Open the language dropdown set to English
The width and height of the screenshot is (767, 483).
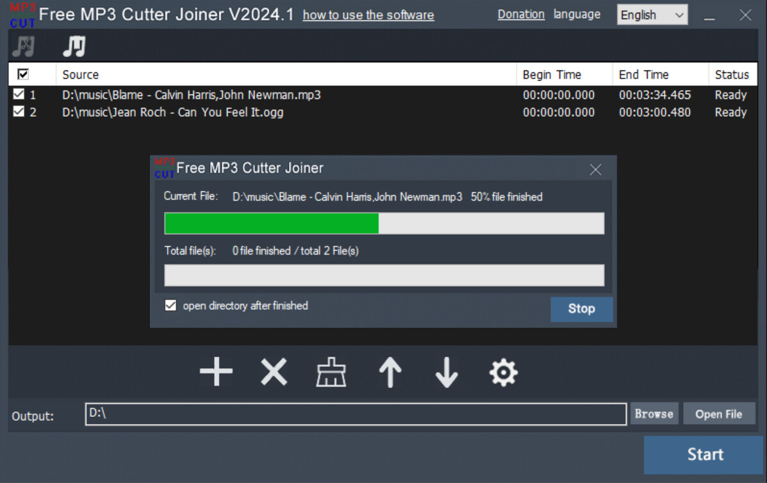pos(652,14)
